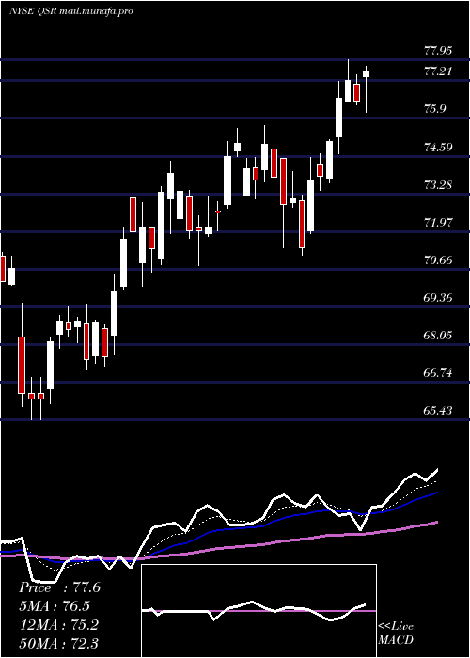Click the 69.36 price level label
Screen dimensions: 470x658
tap(438, 298)
